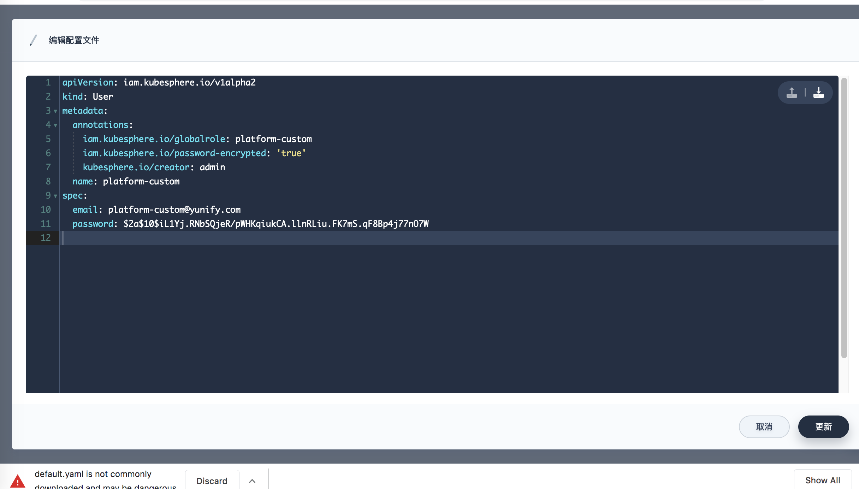Collapse the annotations block on line 4

pyautogui.click(x=55, y=125)
